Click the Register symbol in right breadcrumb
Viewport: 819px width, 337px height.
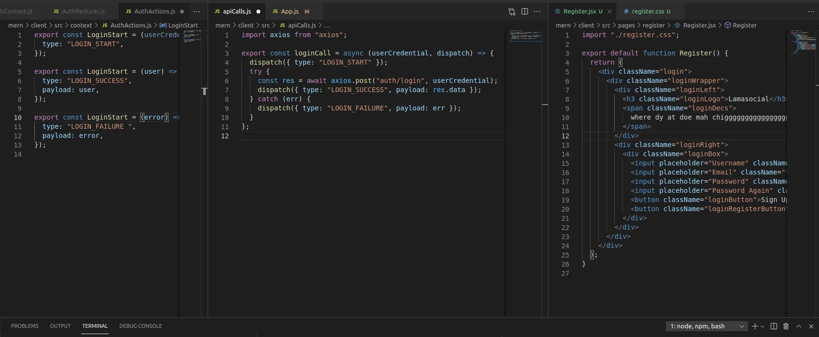(744, 26)
